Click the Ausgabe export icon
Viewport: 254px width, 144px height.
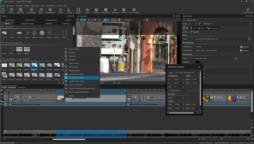point(78,10)
